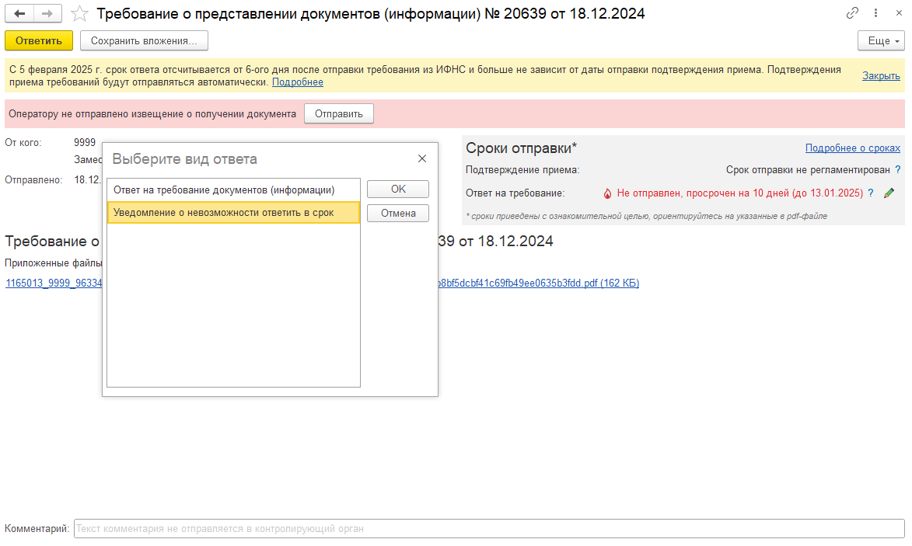Add the document to favorites with the star
Screen dimensions: 912x546
tap(79, 14)
